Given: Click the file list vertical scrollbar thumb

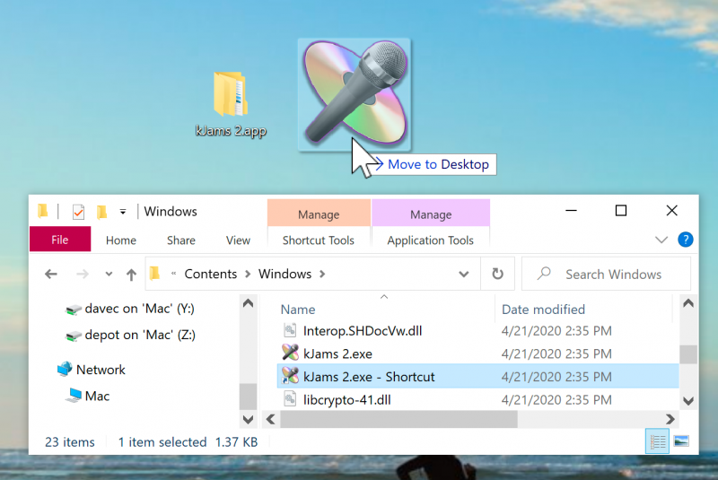Looking at the screenshot, I should tap(688, 354).
